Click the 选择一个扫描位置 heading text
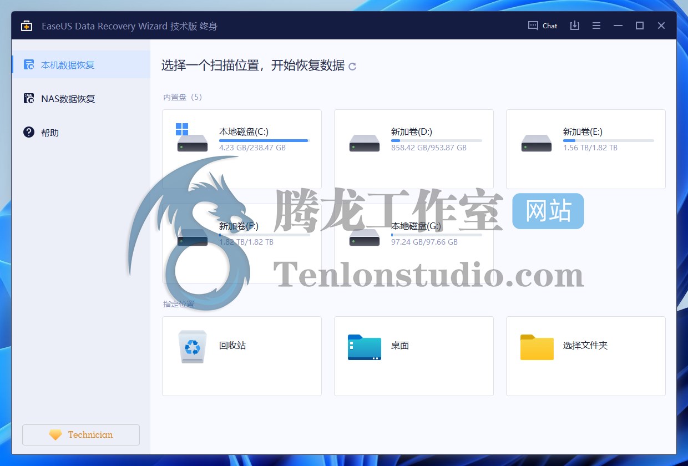688x466 pixels. (x=253, y=65)
